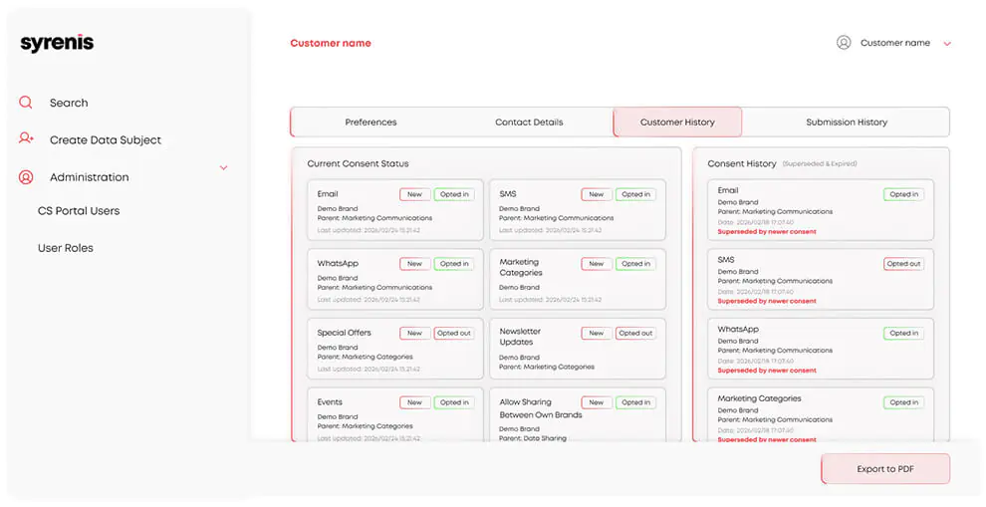The image size is (986, 507).
Task: Click the syrenis logo
Action: (x=57, y=44)
